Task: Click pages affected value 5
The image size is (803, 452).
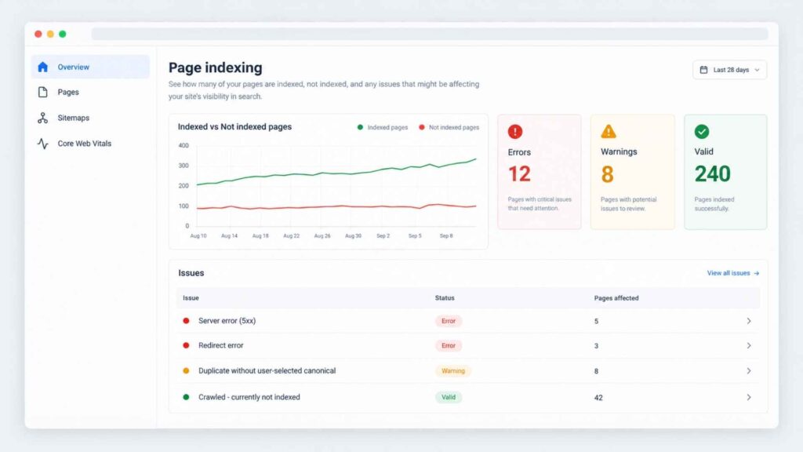Action: [596, 321]
